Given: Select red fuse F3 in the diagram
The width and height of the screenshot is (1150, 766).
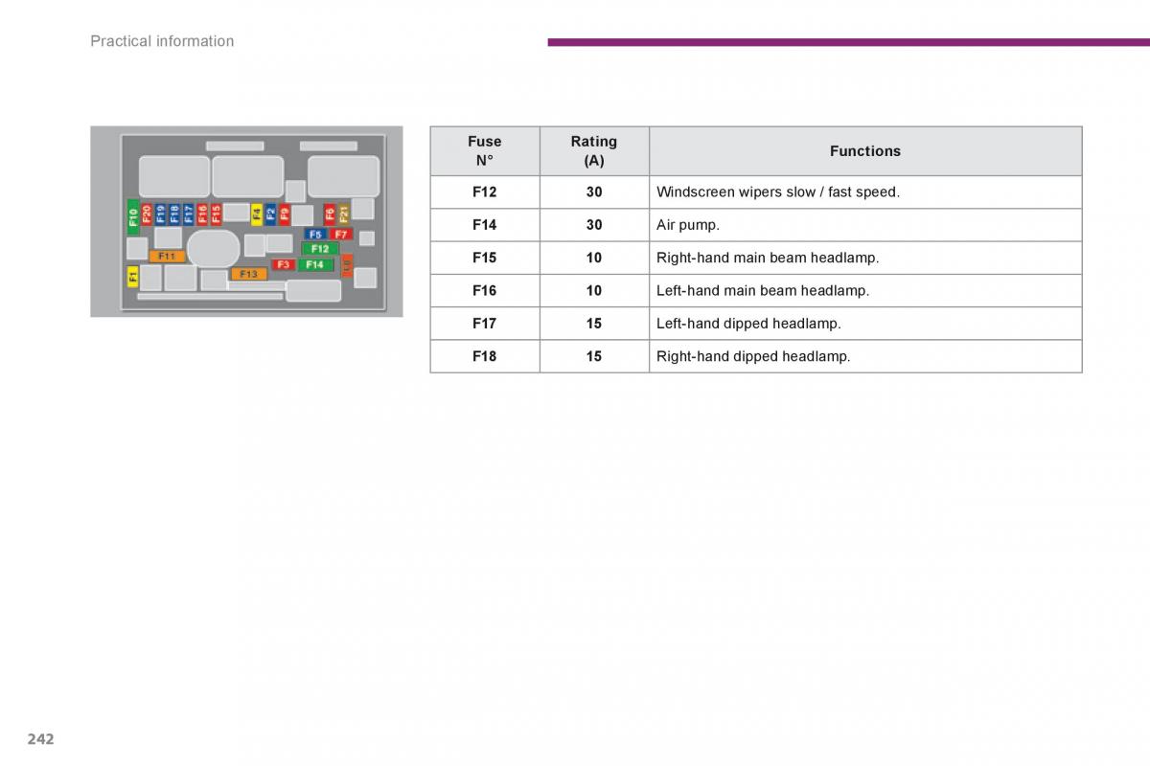Looking at the screenshot, I should [x=284, y=264].
